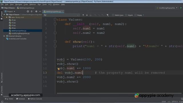This screenshot has height=103, width=183.
Task: Click the Locate/scroll from source target icon
Action: [28, 11]
